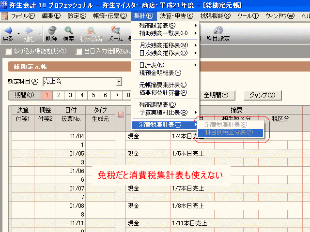The image size is (310, 232).
Task: Click the 削除 trash can icon
Action: coord(52,30)
